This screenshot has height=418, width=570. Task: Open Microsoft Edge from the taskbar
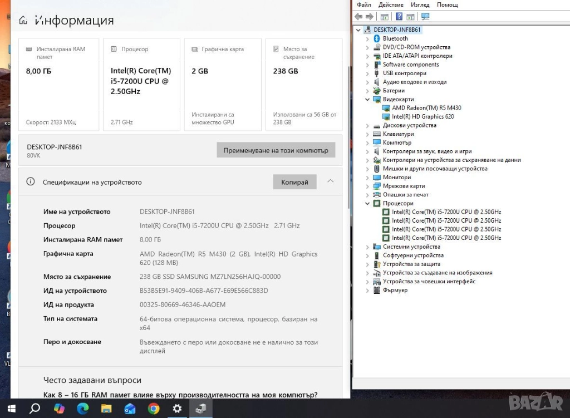tap(82, 409)
